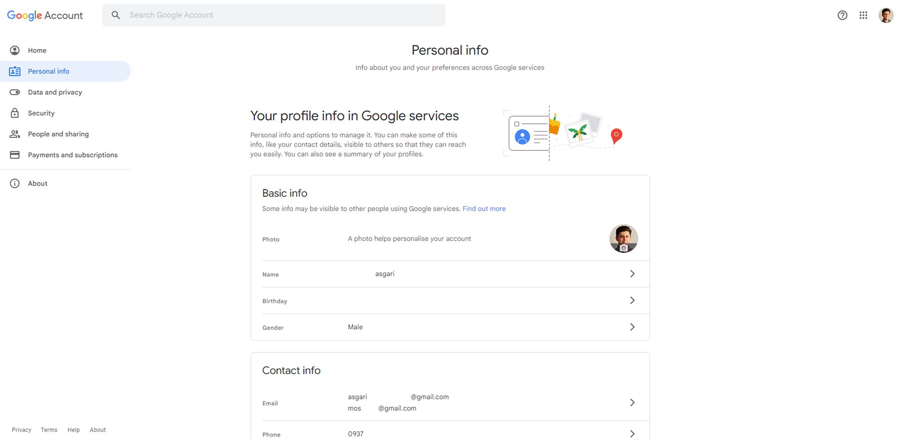Expand the Gender row chevron

point(632,327)
